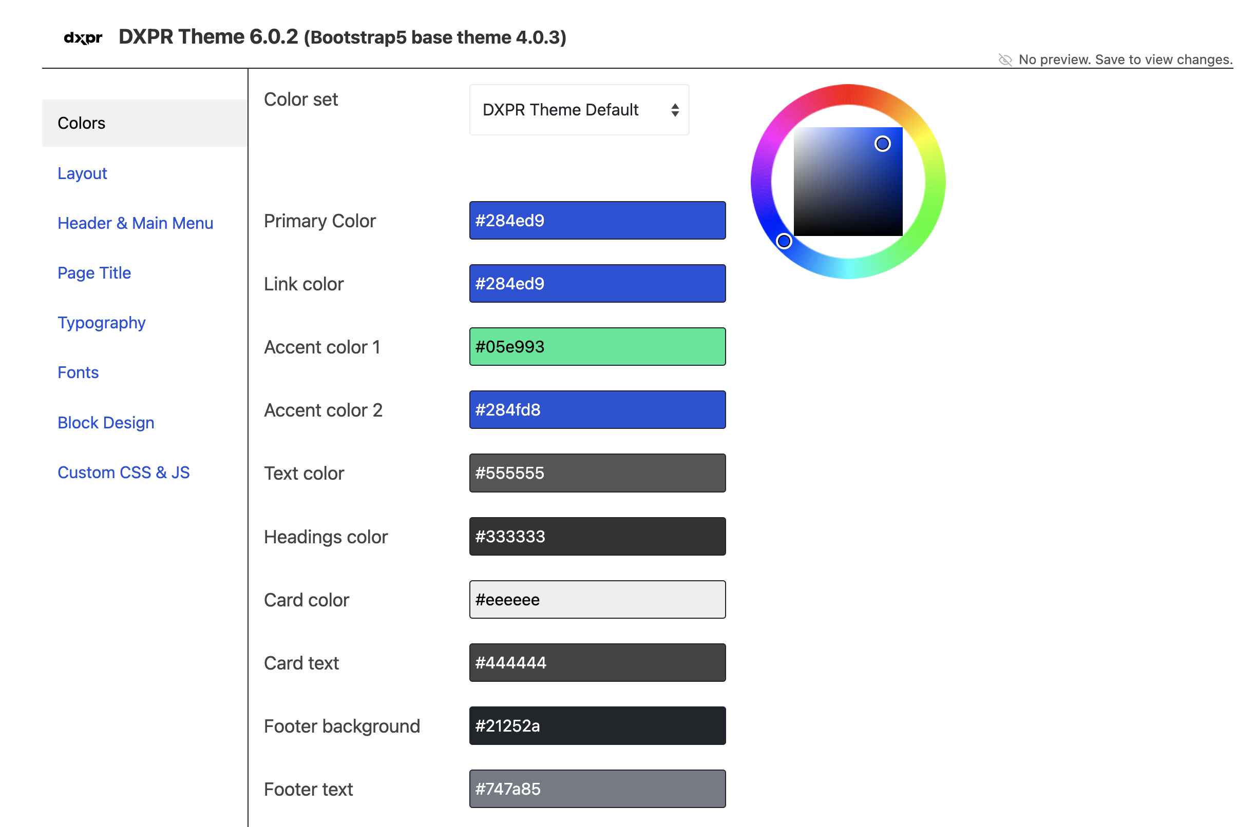This screenshot has width=1255, height=827.
Task: Click the dxpr logo icon
Action: [83, 38]
